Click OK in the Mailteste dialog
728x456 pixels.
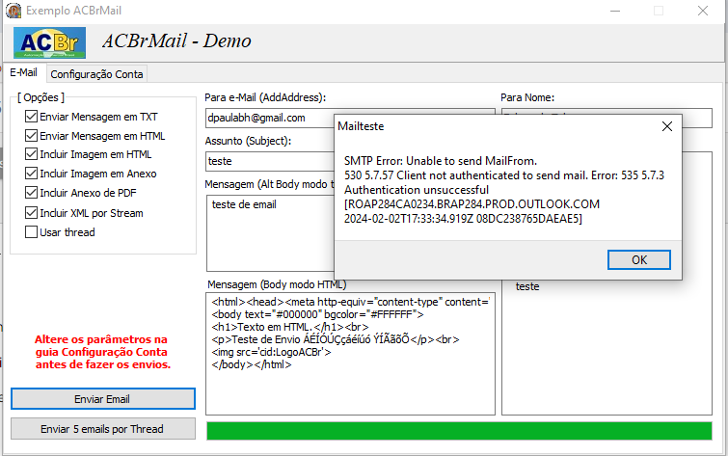[x=639, y=260]
